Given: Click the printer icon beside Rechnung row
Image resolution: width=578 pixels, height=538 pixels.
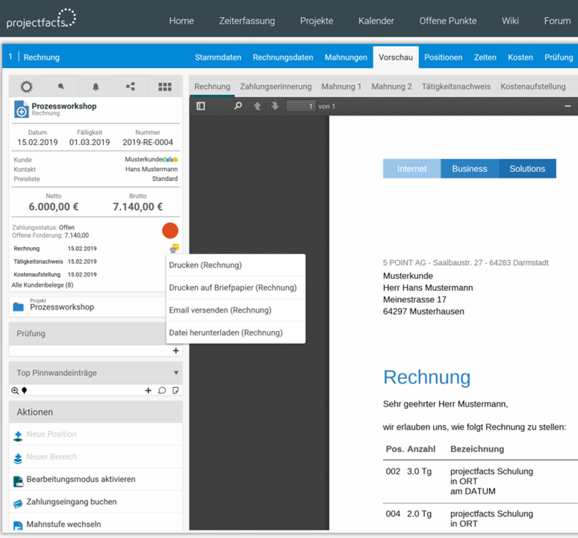Looking at the screenshot, I should (174, 248).
